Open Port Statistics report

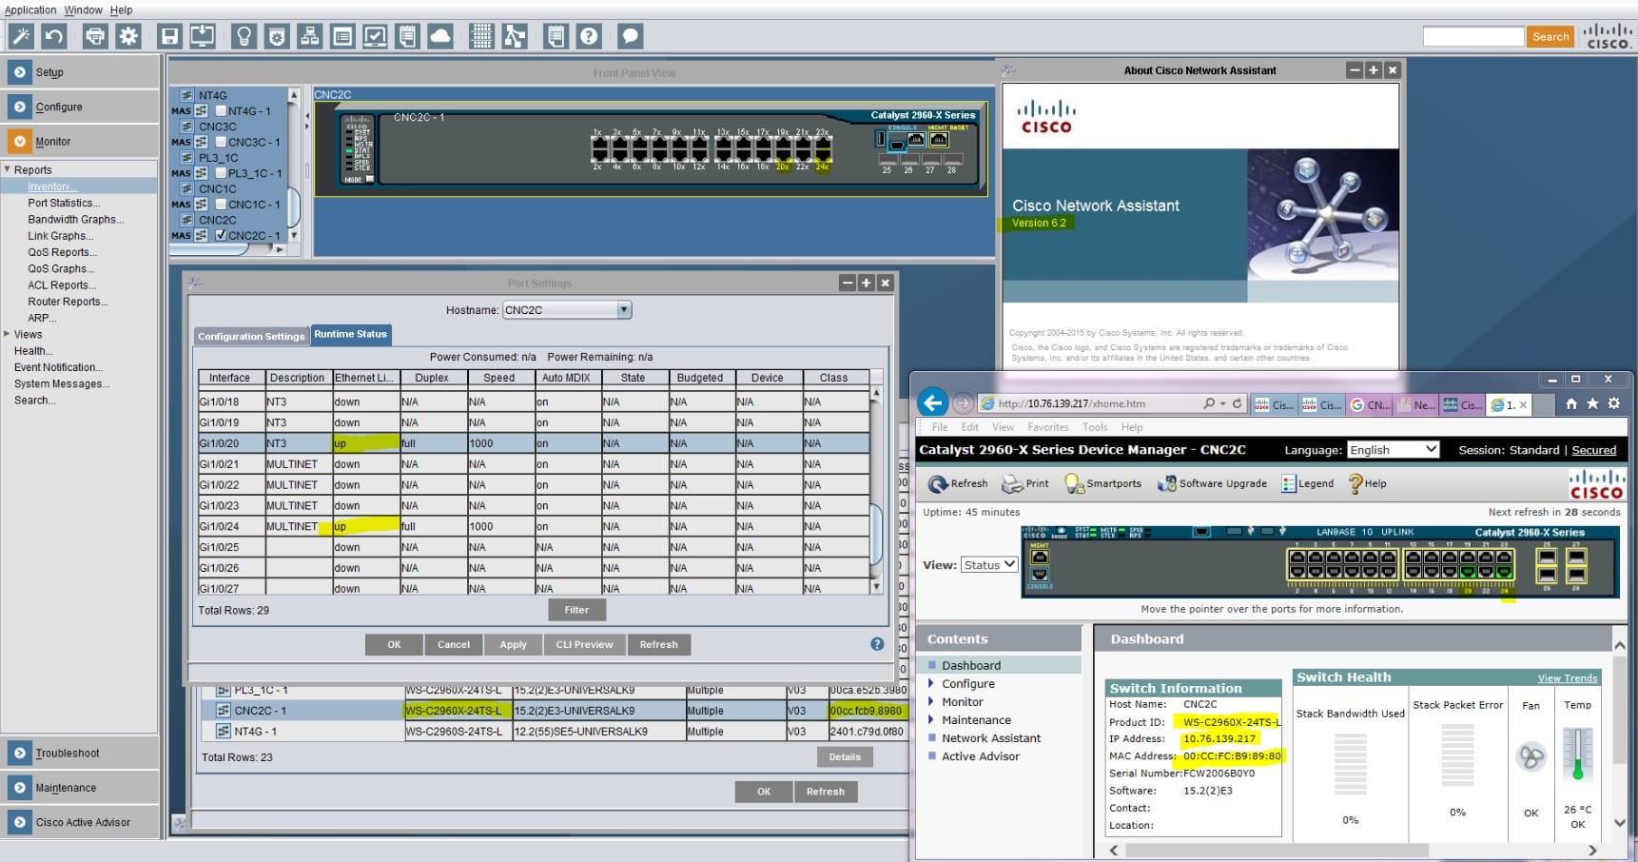pyautogui.click(x=64, y=203)
